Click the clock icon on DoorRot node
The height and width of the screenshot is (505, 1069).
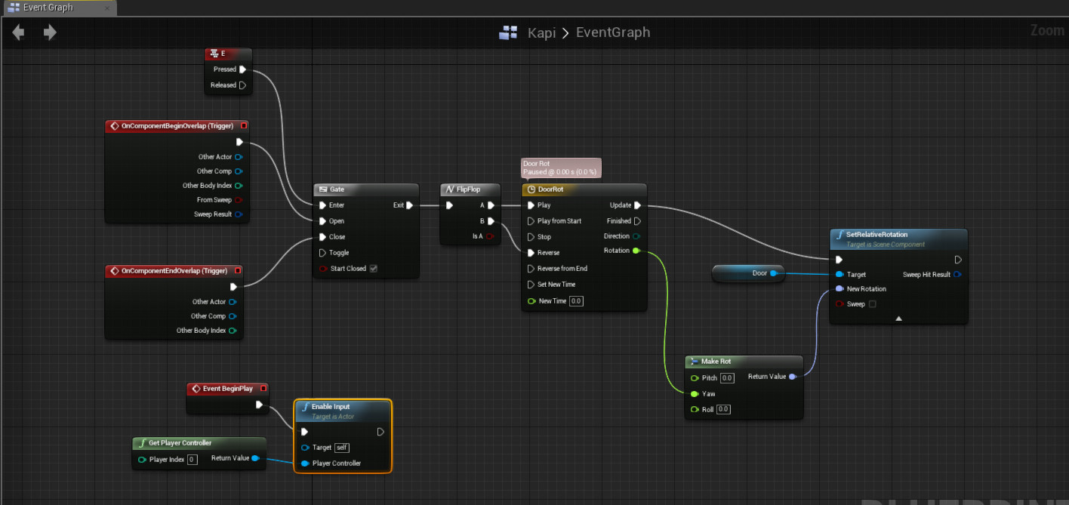coord(531,189)
